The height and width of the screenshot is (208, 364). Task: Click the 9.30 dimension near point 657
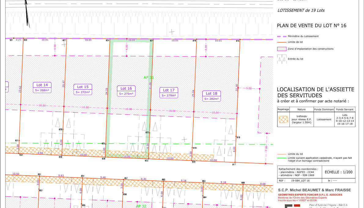143,179
